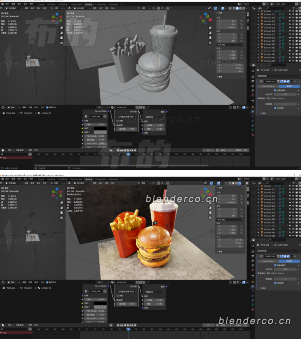Toggle X-ray button in top window's viewport header
The image size is (301, 339).
pos(230,8)
